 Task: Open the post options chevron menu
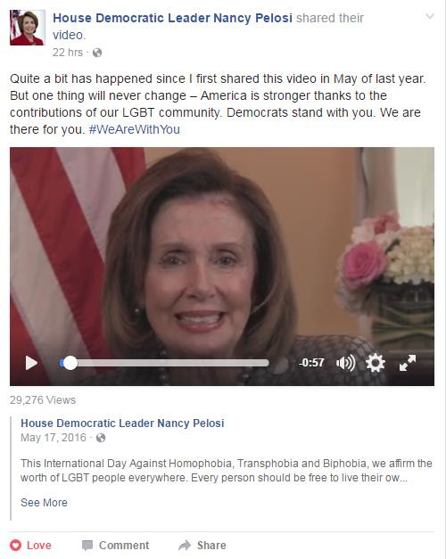[430, 16]
